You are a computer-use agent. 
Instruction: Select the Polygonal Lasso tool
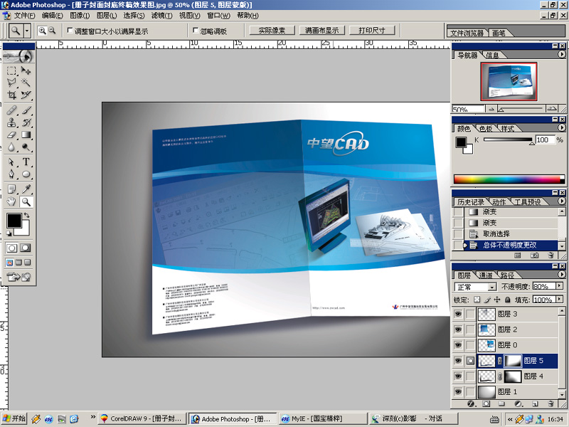(11, 83)
